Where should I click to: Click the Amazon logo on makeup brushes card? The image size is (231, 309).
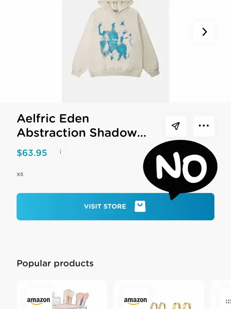pyautogui.click(x=38, y=301)
